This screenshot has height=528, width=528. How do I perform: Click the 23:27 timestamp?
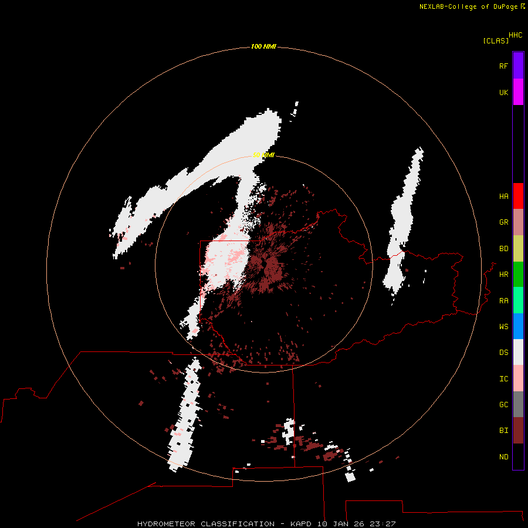pyautogui.click(x=383, y=524)
